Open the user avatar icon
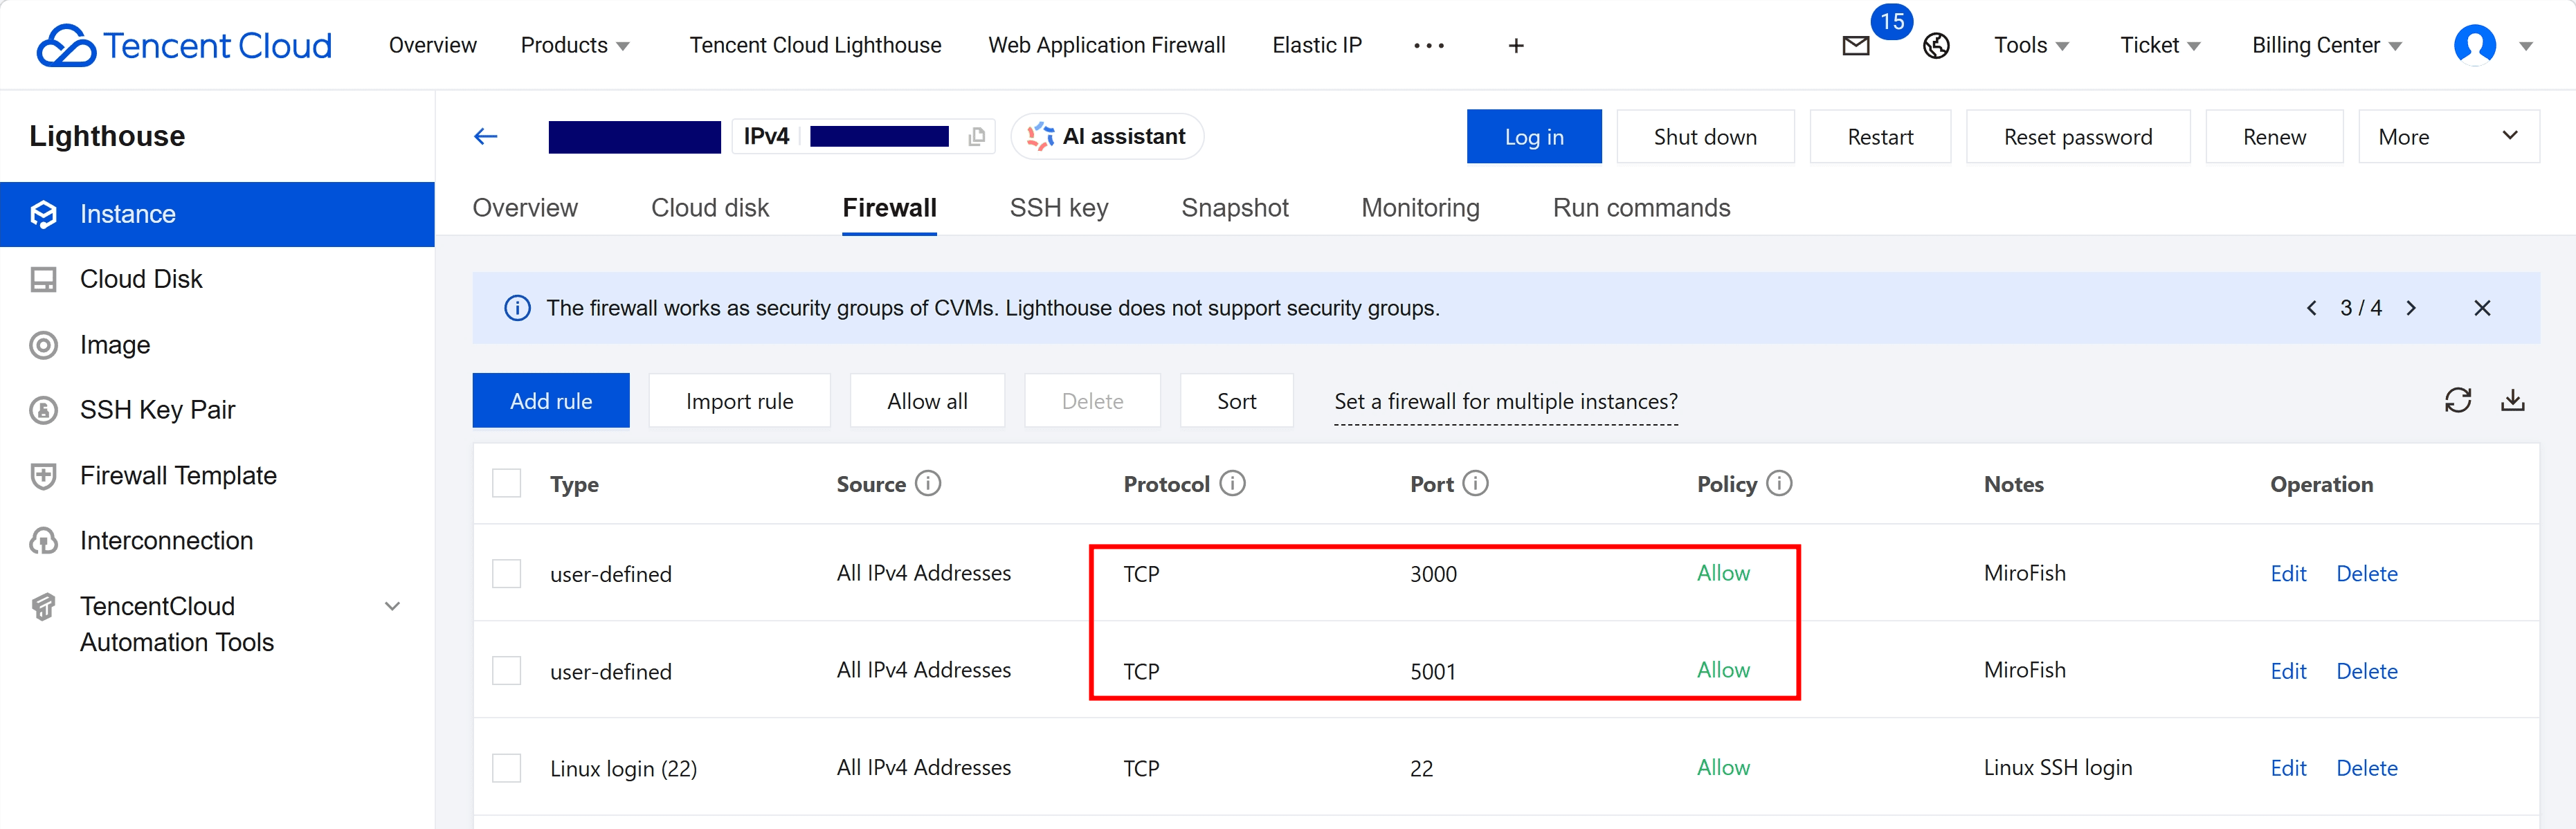 click(2474, 45)
